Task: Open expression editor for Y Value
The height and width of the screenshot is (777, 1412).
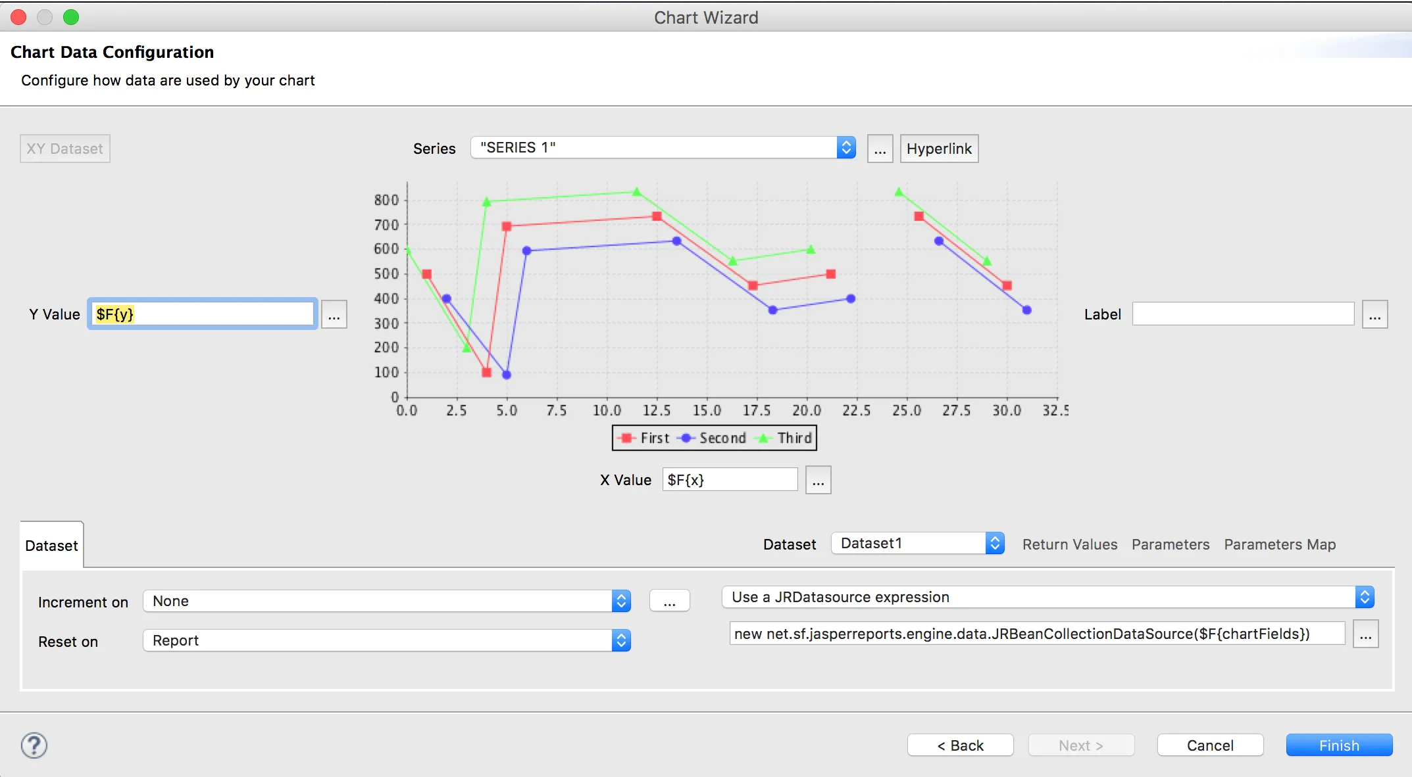Action: click(x=334, y=314)
